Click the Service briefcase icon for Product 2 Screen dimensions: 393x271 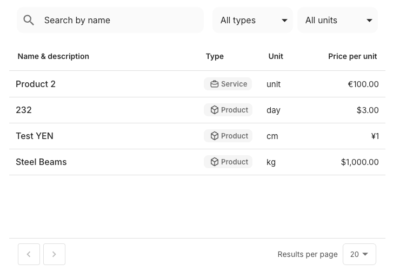pyautogui.click(x=215, y=84)
